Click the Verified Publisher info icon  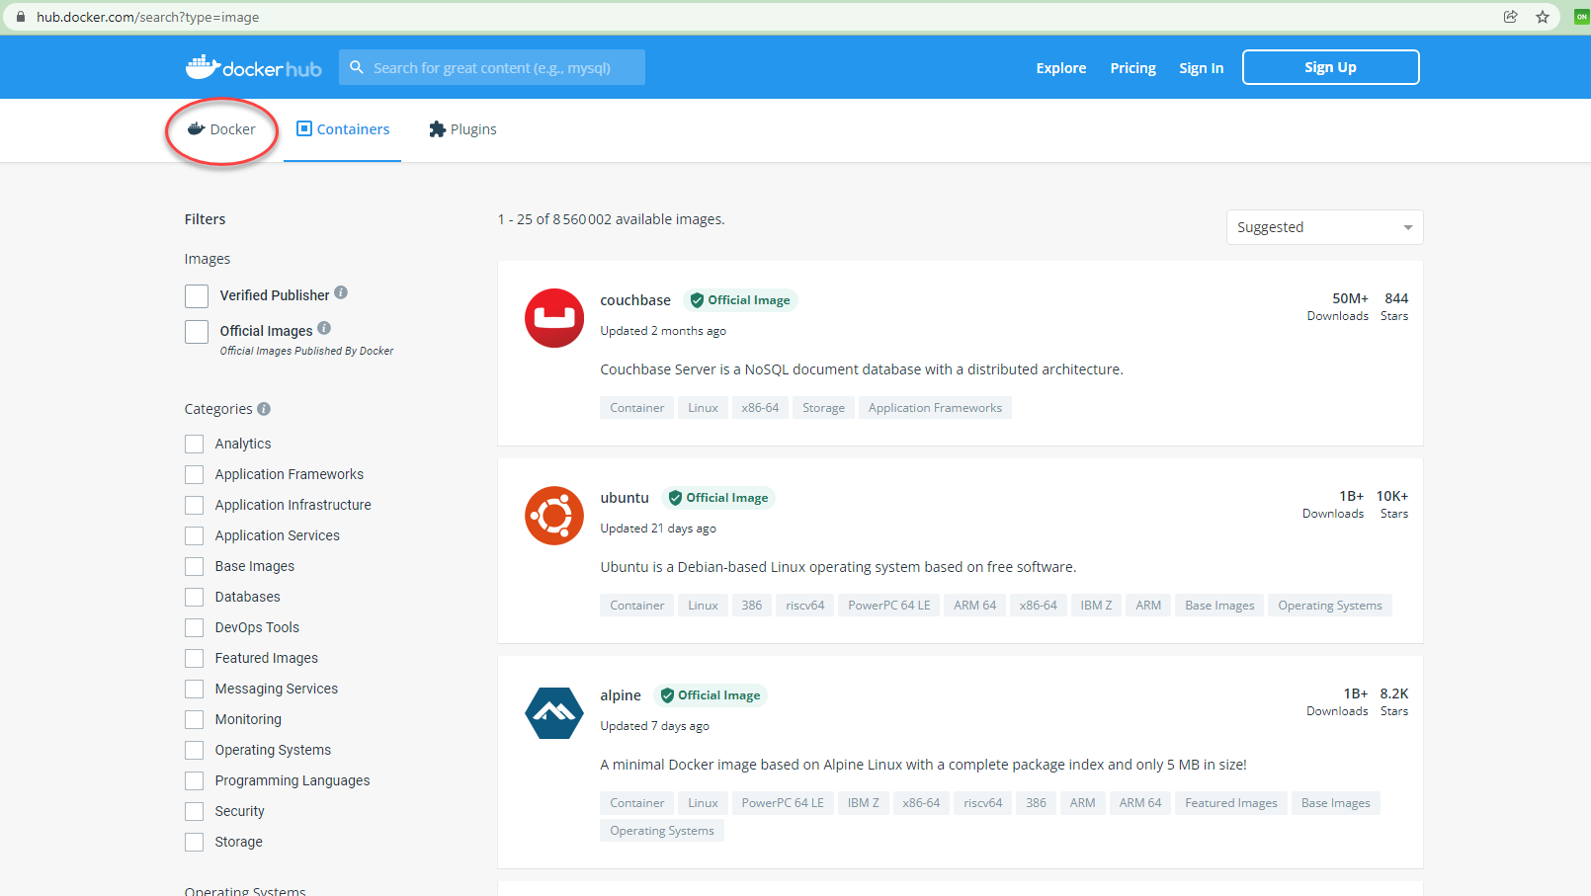[341, 292]
